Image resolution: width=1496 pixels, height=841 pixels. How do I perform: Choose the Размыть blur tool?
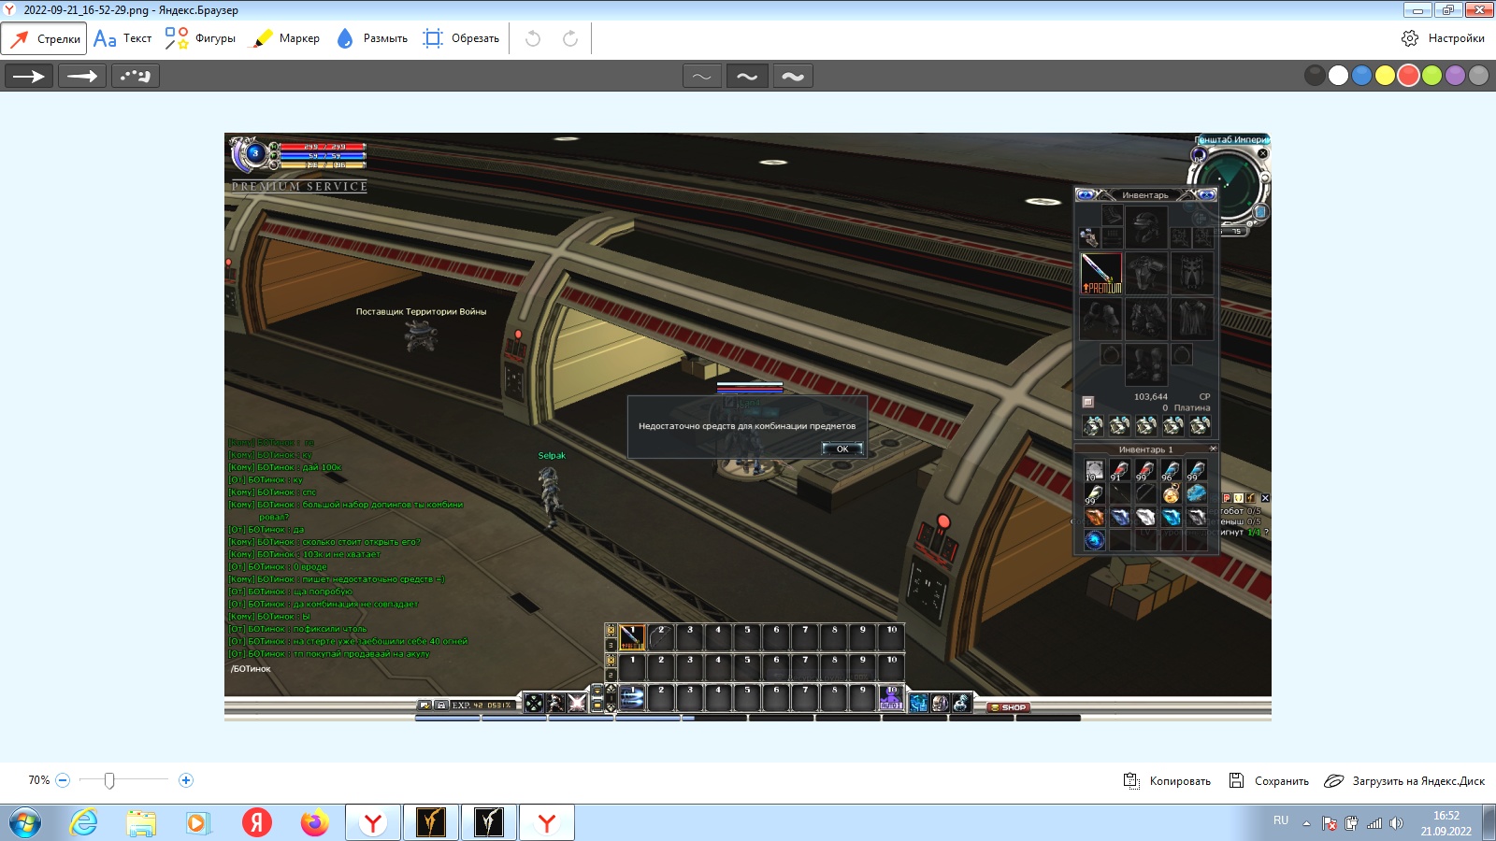coord(372,38)
